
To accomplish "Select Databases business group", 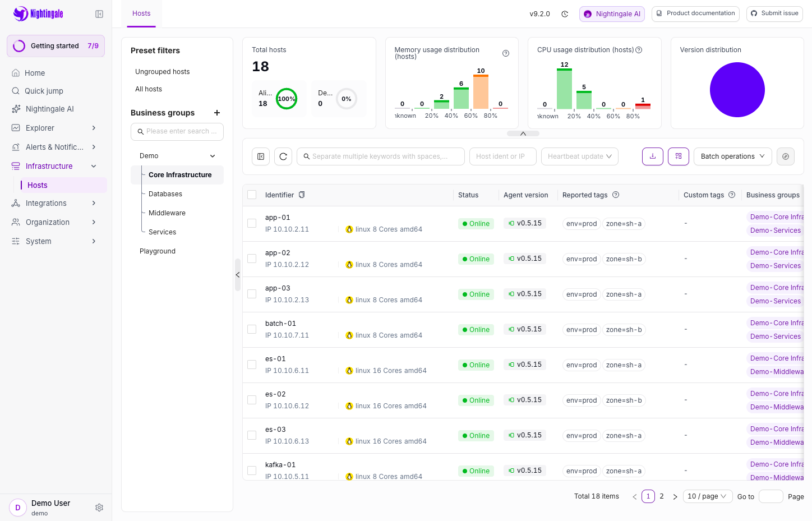I will click(x=165, y=194).
